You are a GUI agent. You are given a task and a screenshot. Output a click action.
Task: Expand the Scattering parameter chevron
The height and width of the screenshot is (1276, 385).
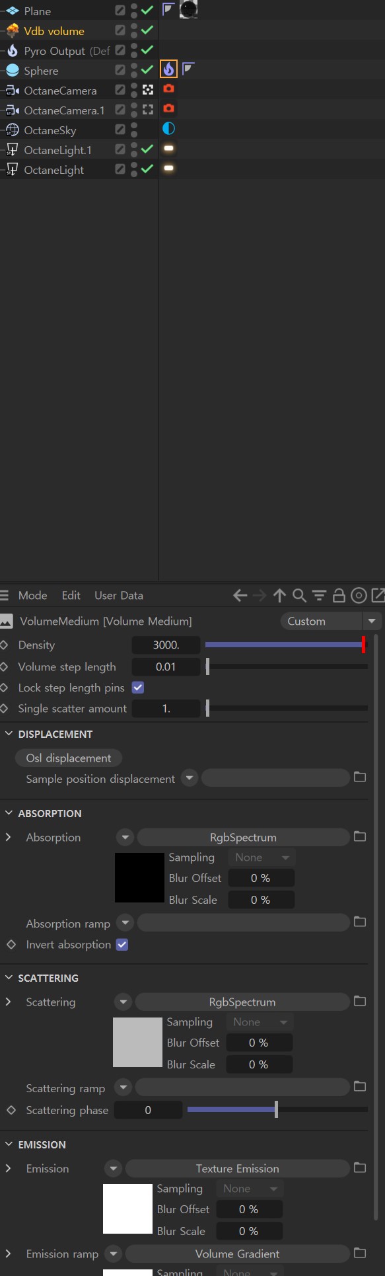click(x=8, y=1002)
